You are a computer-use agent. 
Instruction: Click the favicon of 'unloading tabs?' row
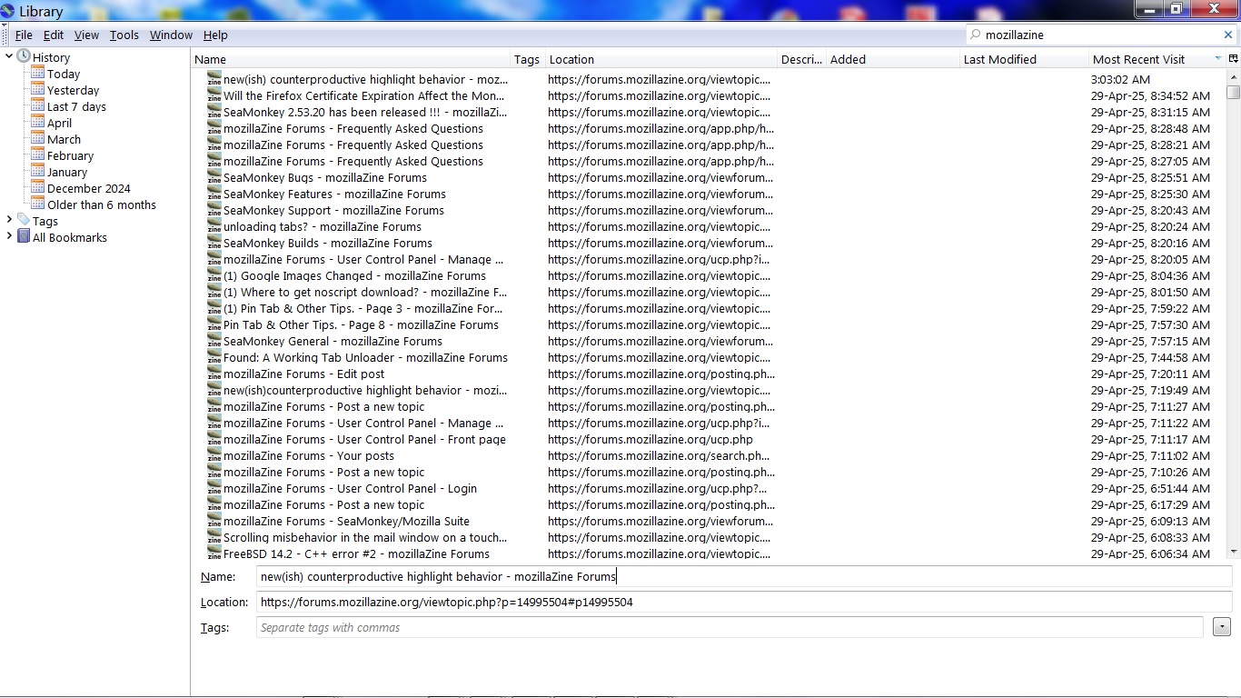pyautogui.click(x=214, y=226)
